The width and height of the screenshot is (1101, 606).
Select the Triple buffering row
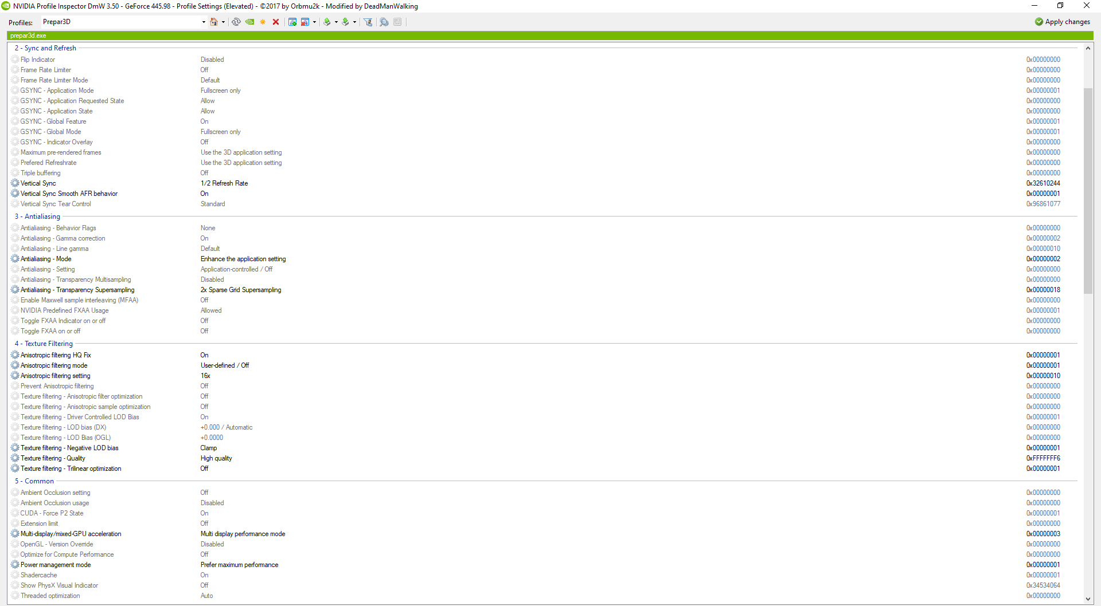pos(544,173)
